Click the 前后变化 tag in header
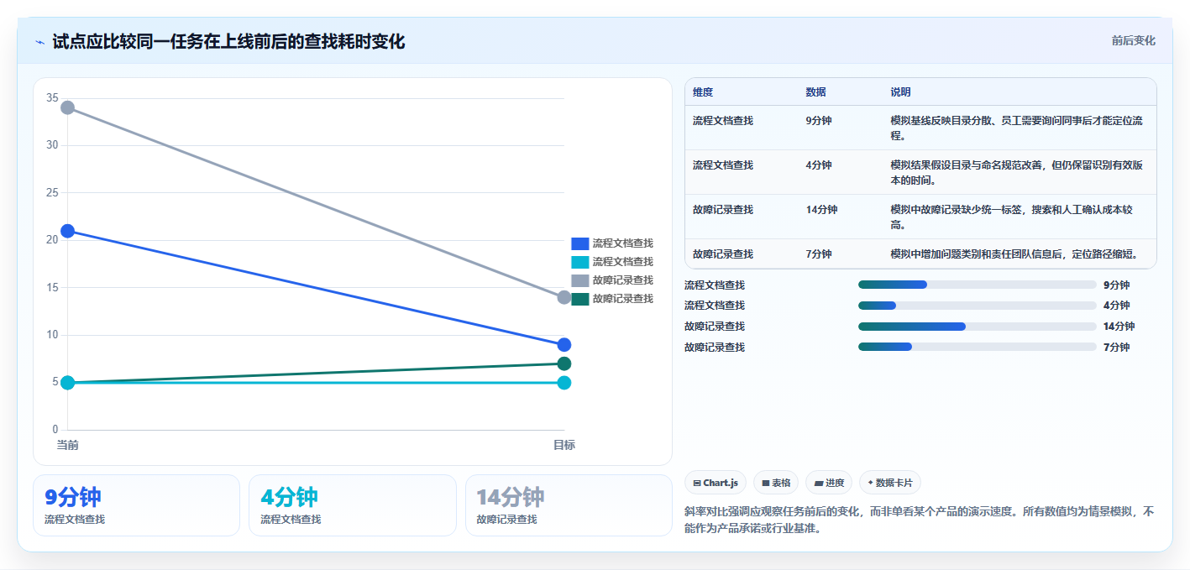This screenshot has height=570, width=1190. 1133,40
